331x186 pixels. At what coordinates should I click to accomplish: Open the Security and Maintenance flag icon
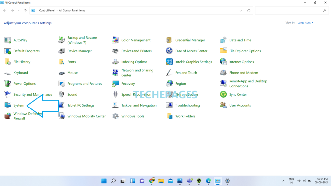click(x=8, y=94)
